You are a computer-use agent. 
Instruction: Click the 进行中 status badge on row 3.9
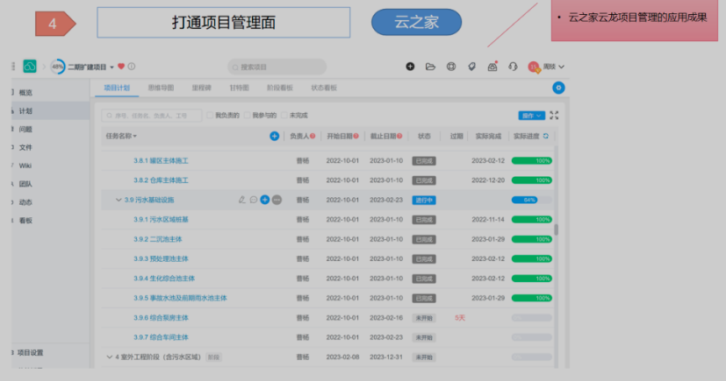pyautogui.click(x=424, y=200)
